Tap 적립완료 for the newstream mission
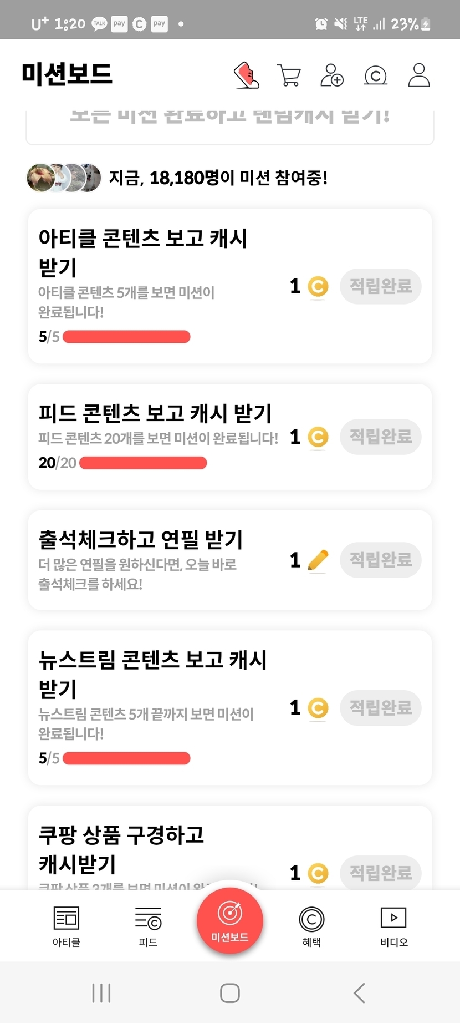This screenshot has height=1023, width=460. coord(381,707)
